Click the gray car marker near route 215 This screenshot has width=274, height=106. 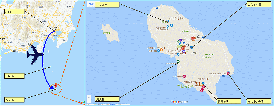[199, 37]
